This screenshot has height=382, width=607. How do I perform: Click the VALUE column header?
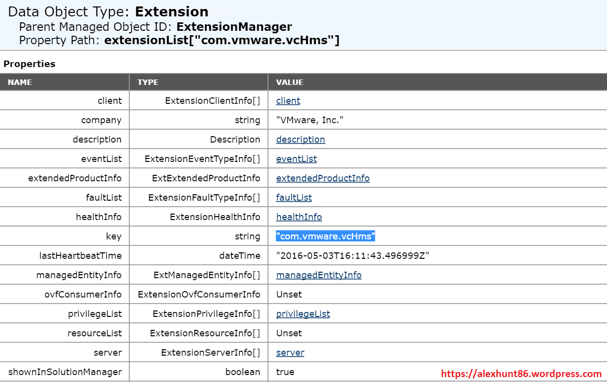(290, 82)
